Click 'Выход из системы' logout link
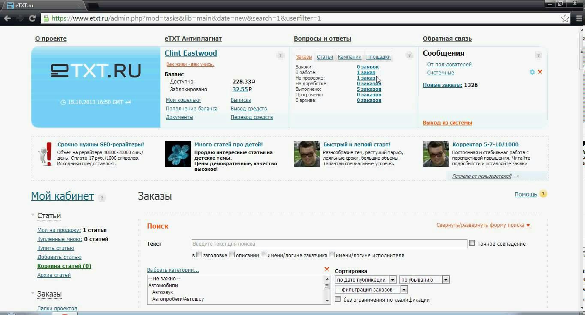The width and height of the screenshot is (585, 315). pyautogui.click(x=447, y=123)
